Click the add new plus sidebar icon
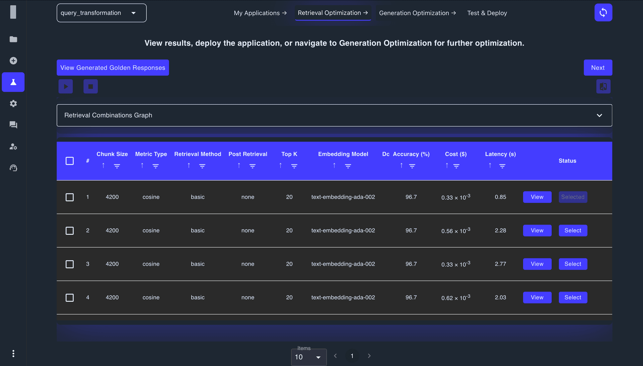This screenshot has width=643, height=366. 13,61
